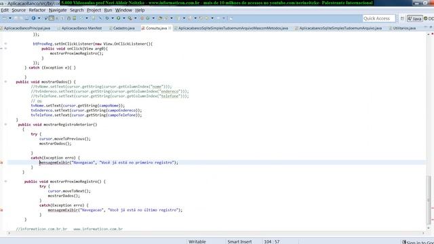Open the Debug dropdown arrow
The width and height of the screenshot is (434, 244).
(x=113, y=18)
